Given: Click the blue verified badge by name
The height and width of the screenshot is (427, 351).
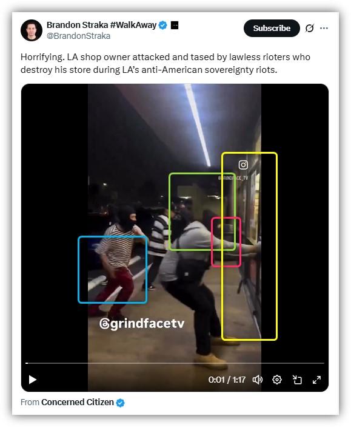Looking at the screenshot, I should (x=163, y=25).
